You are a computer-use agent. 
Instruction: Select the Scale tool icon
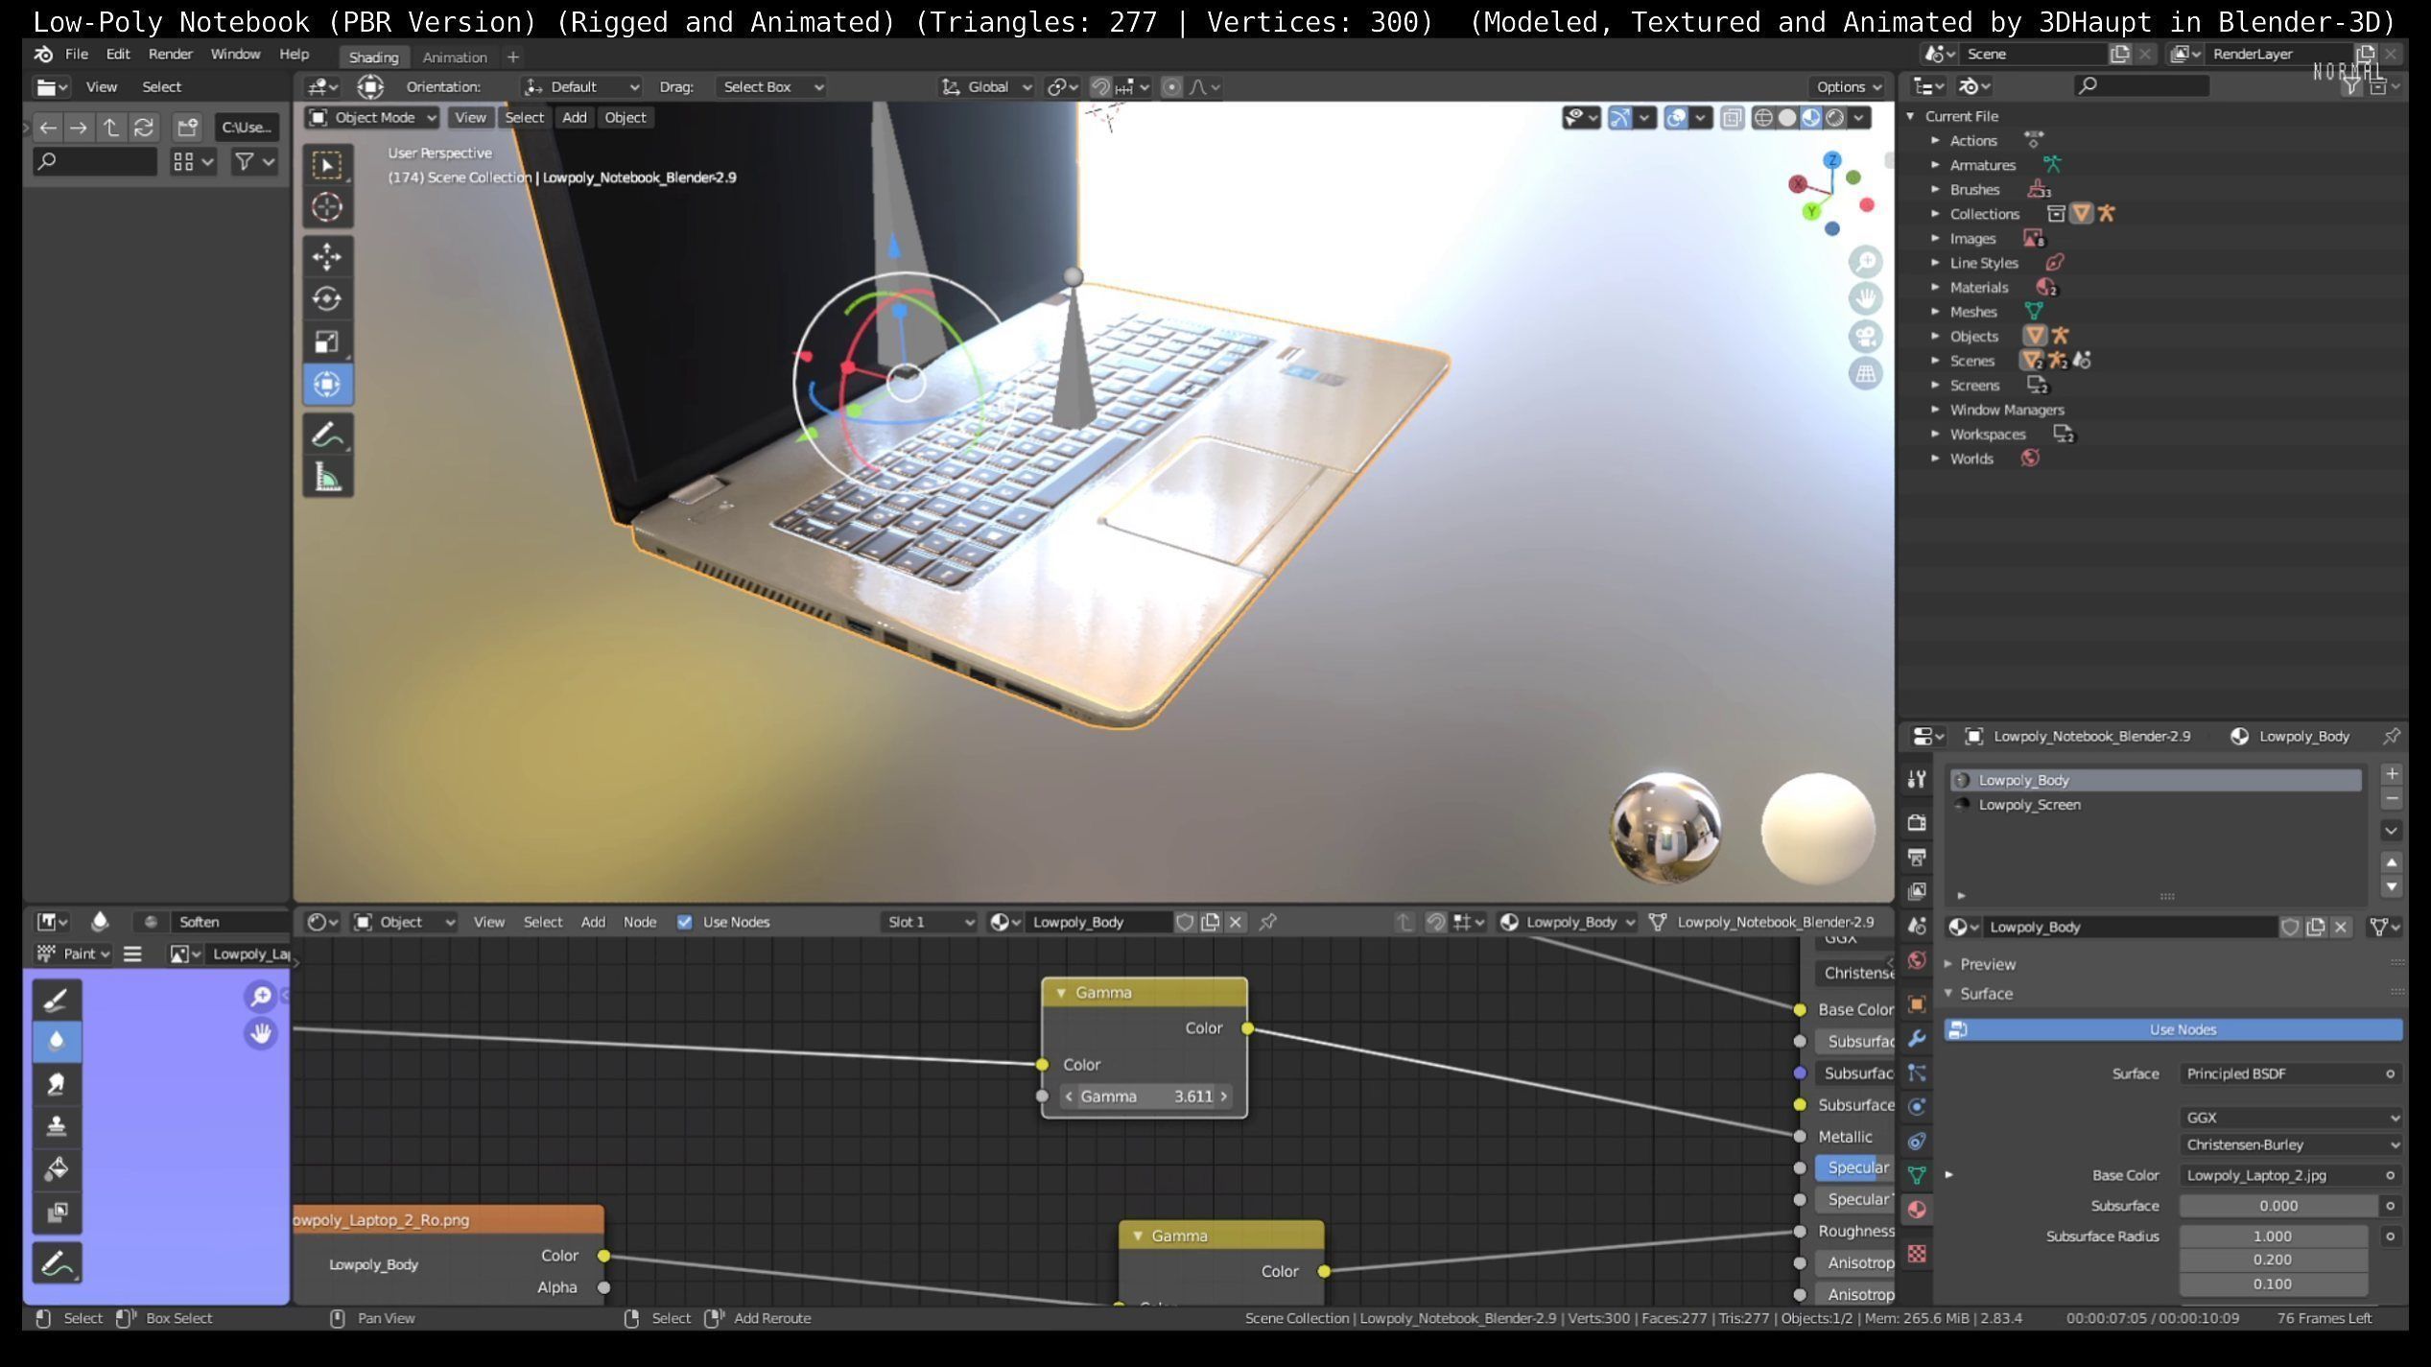[327, 342]
